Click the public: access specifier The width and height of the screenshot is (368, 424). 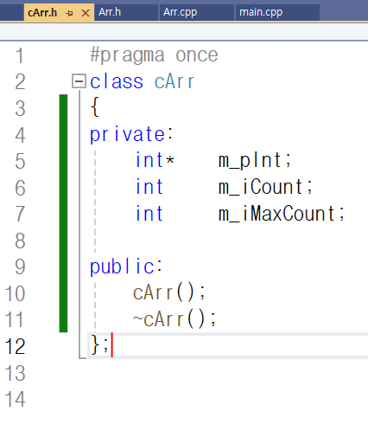pyautogui.click(x=126, y=267)
